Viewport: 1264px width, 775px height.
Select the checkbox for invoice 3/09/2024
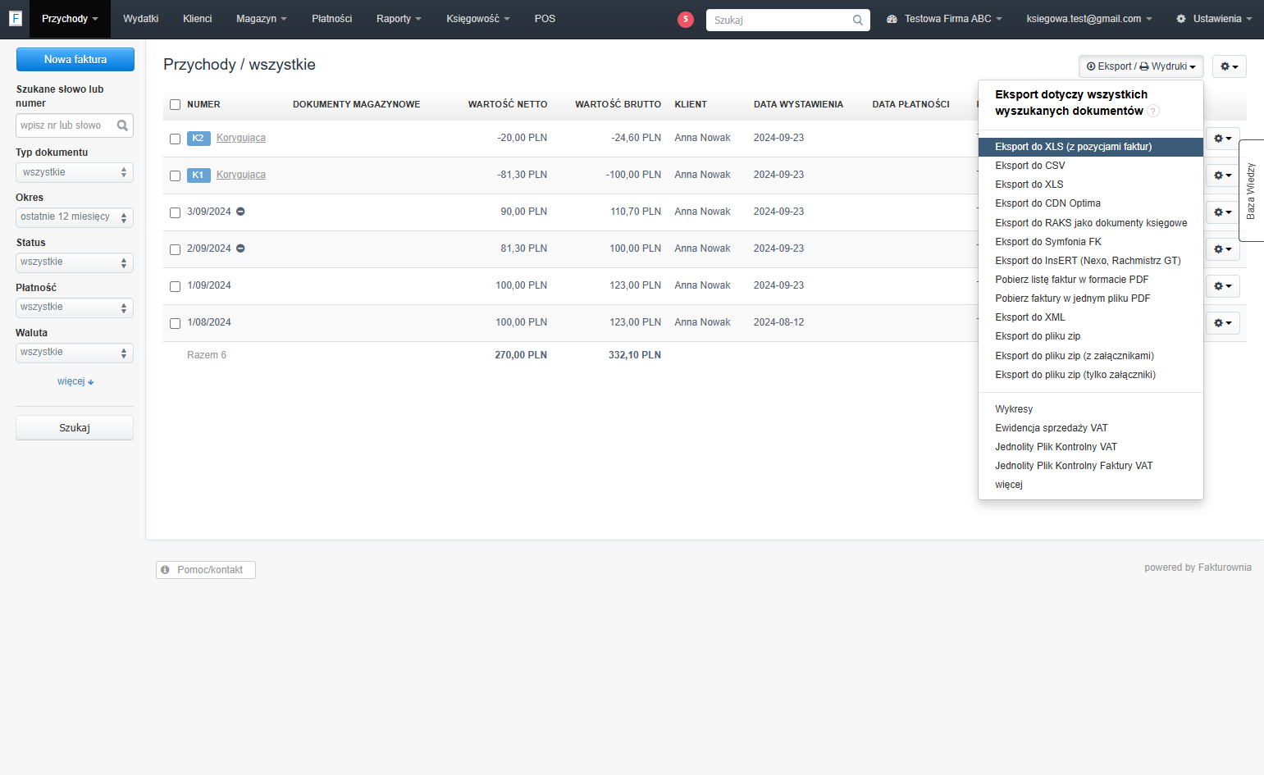tap(175, 212)
